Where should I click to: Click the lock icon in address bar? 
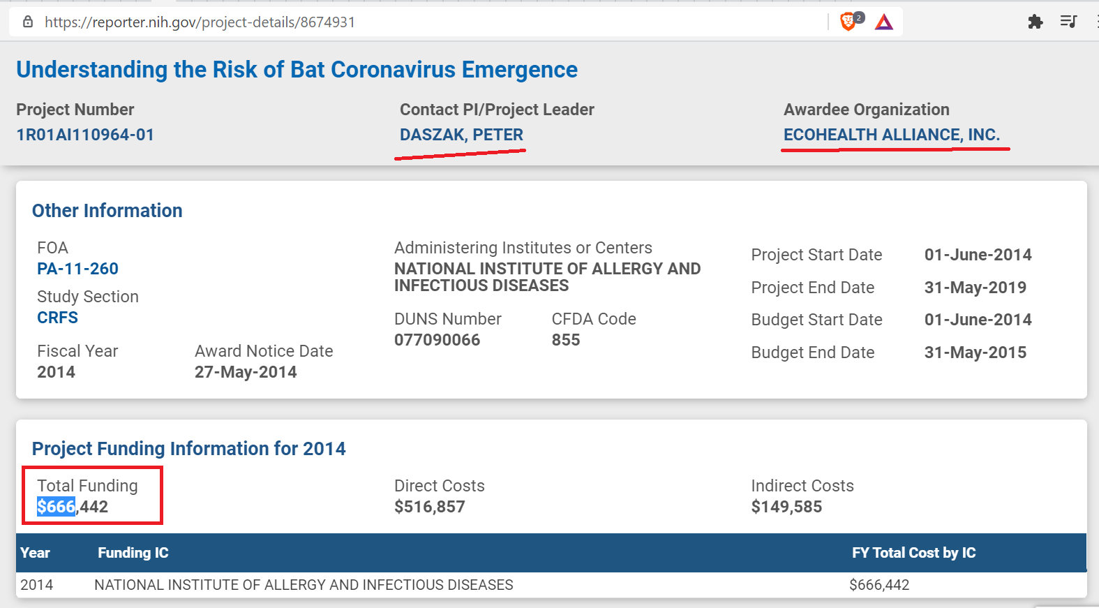(x=28, y=22)
